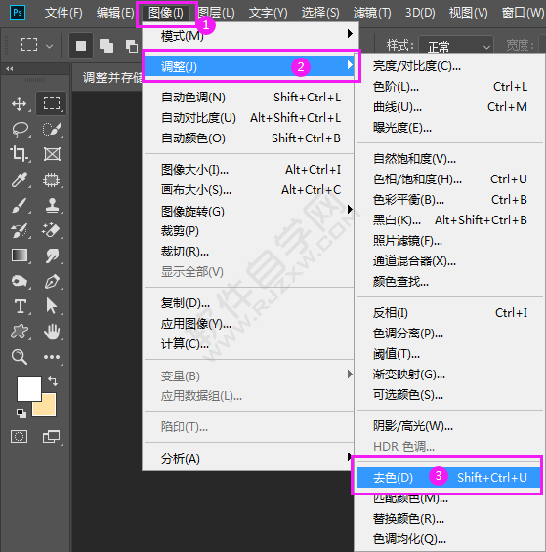Image resolution: width=546 pixels, height=552 pixels.
Task: Select the Brush tool
Action: click(19, 205)
